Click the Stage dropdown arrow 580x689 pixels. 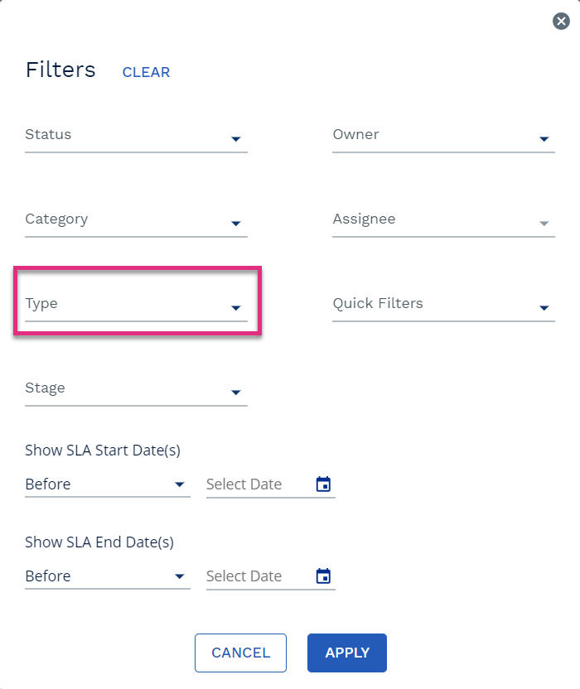coord(236,392)
